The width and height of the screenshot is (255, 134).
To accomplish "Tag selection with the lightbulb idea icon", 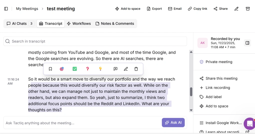I will pos(100,69).
